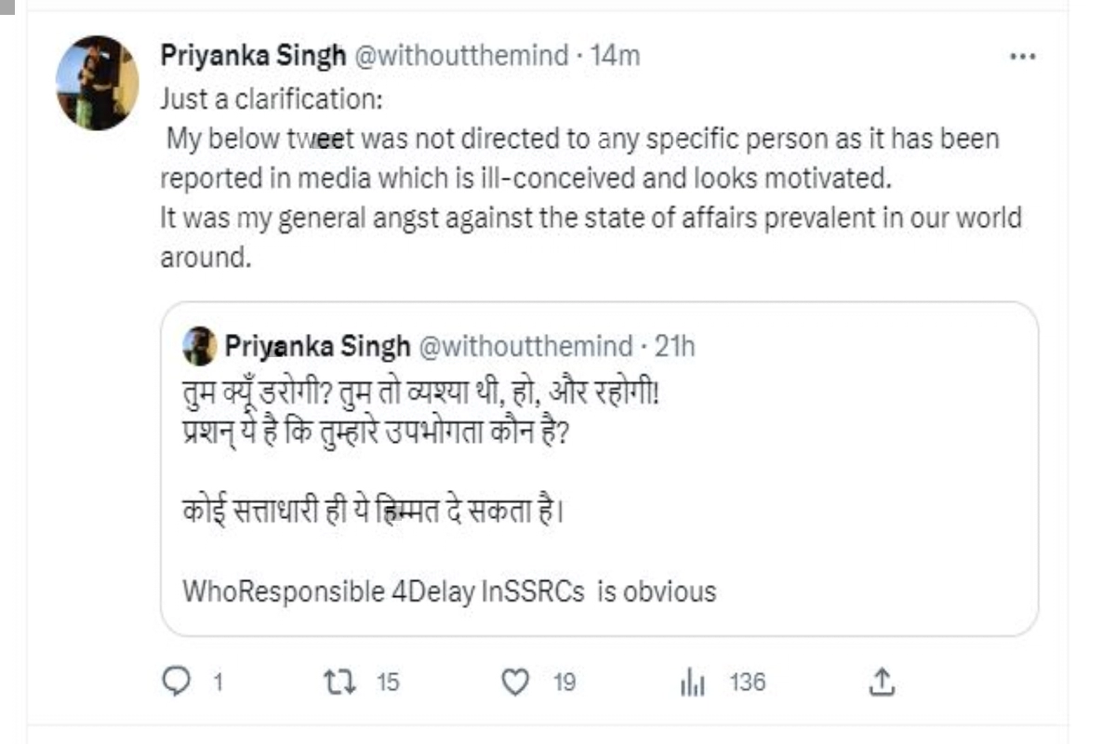Click the reply speech bubble icon

pyautogui.click(x=176, y=683)
